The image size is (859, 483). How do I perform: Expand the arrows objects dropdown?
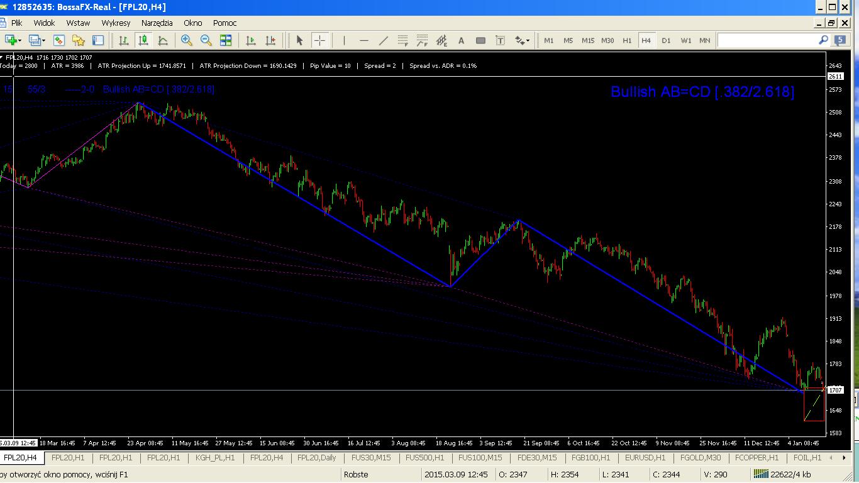[x=528, y=40]
